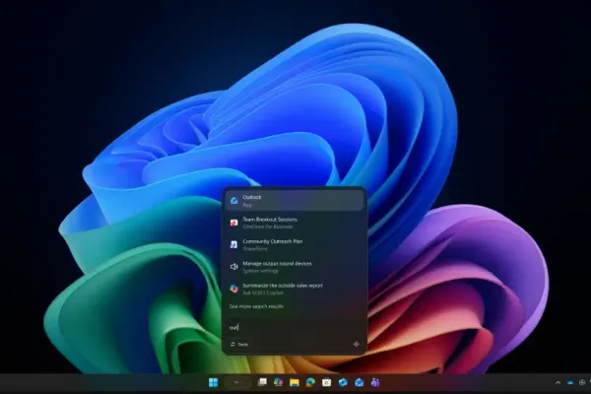
Task: Open Manage output sound devices setting
Action: (x=295, y=267)
